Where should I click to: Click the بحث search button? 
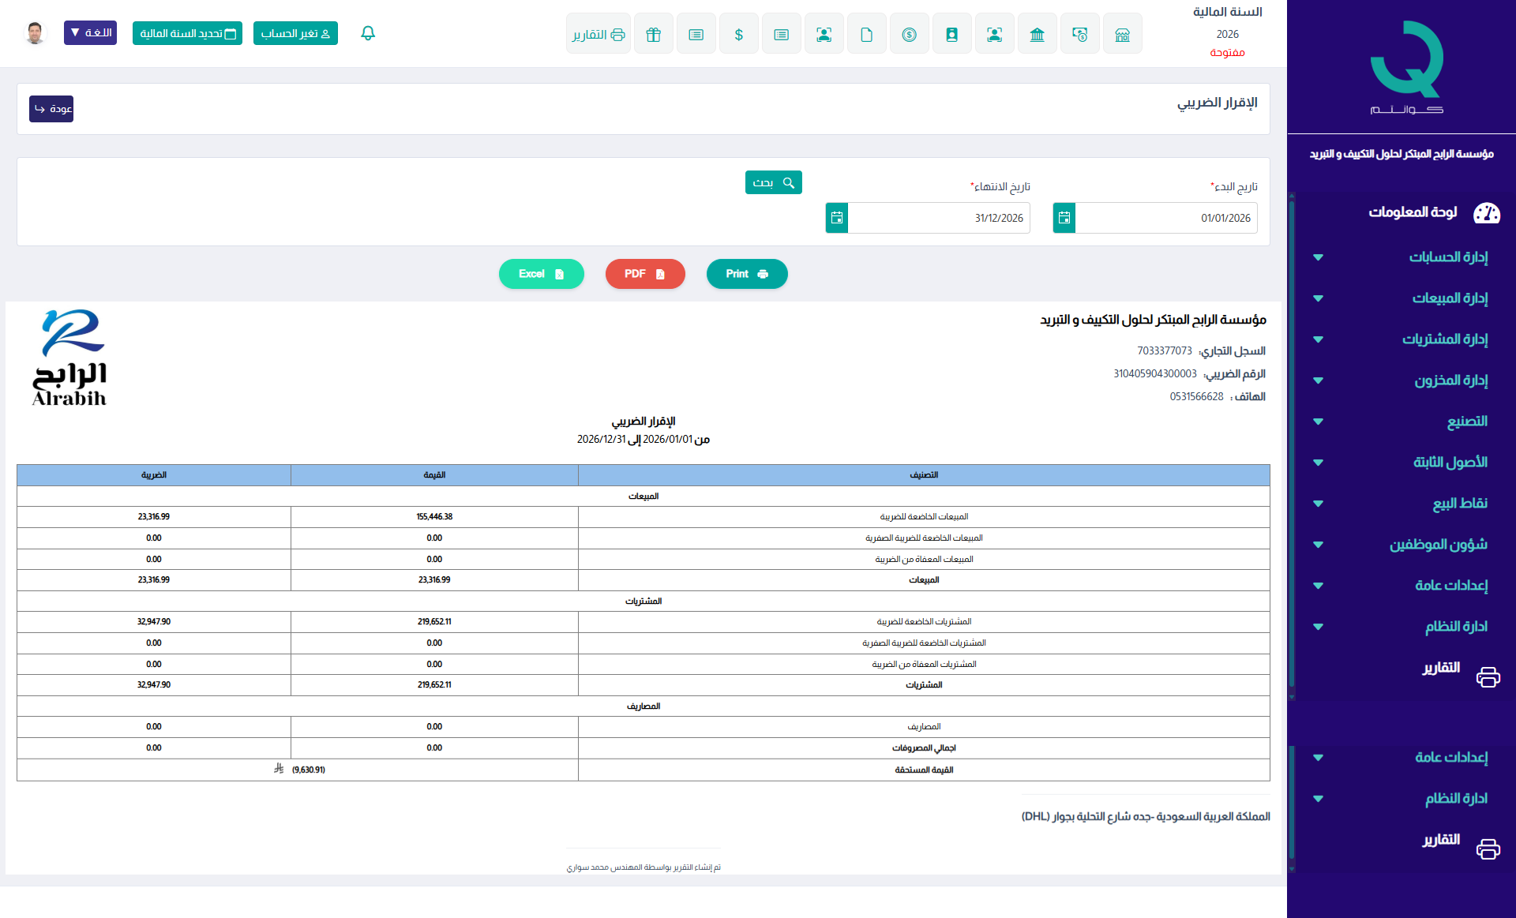(x=773, y=182)
